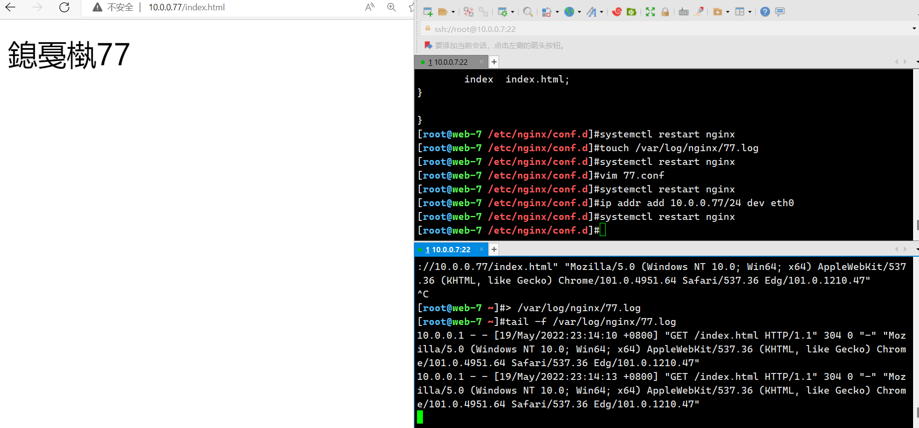Click the 23:14:13 log entry line

pos(662,390)
